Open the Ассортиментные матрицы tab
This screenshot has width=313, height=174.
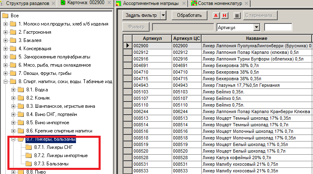[151, 3]
